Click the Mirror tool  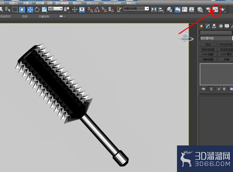tap(154, 10)
